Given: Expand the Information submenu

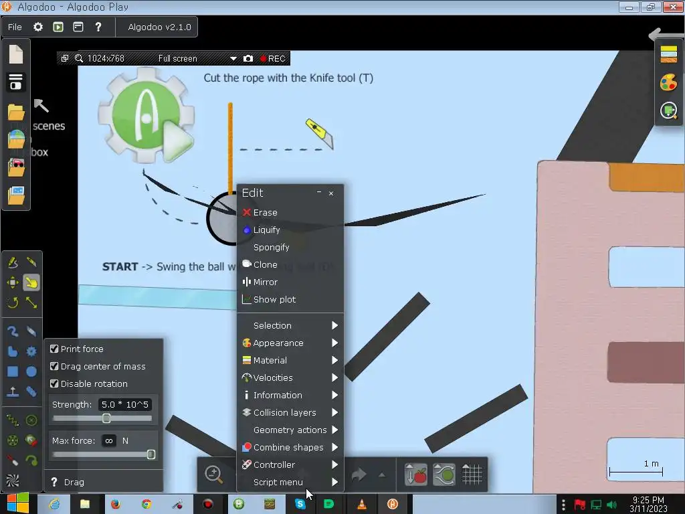Looking at the screenshot, I should tap(290, 395).
